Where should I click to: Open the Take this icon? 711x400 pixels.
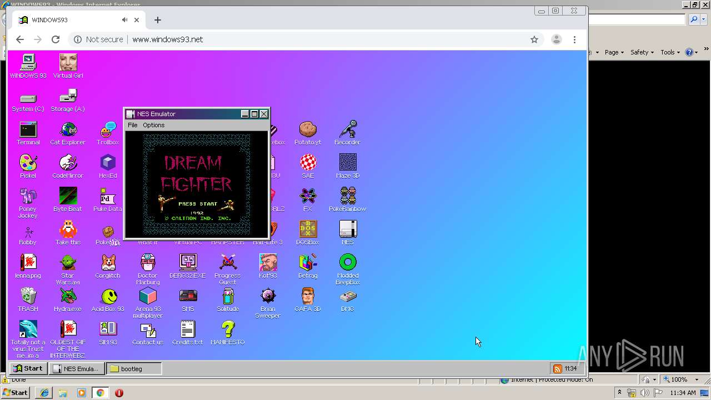point(68,233)
